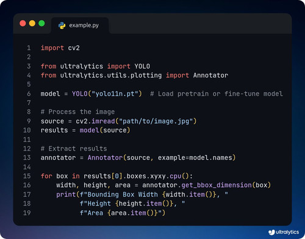The height and width of the screenshot is (239, 305).
Task: Click the string "path/to/image.jpg"
Action: point(156,121)
